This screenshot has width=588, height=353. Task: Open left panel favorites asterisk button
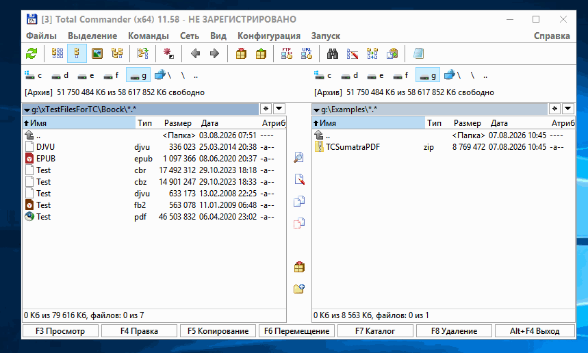click(266, 109)
